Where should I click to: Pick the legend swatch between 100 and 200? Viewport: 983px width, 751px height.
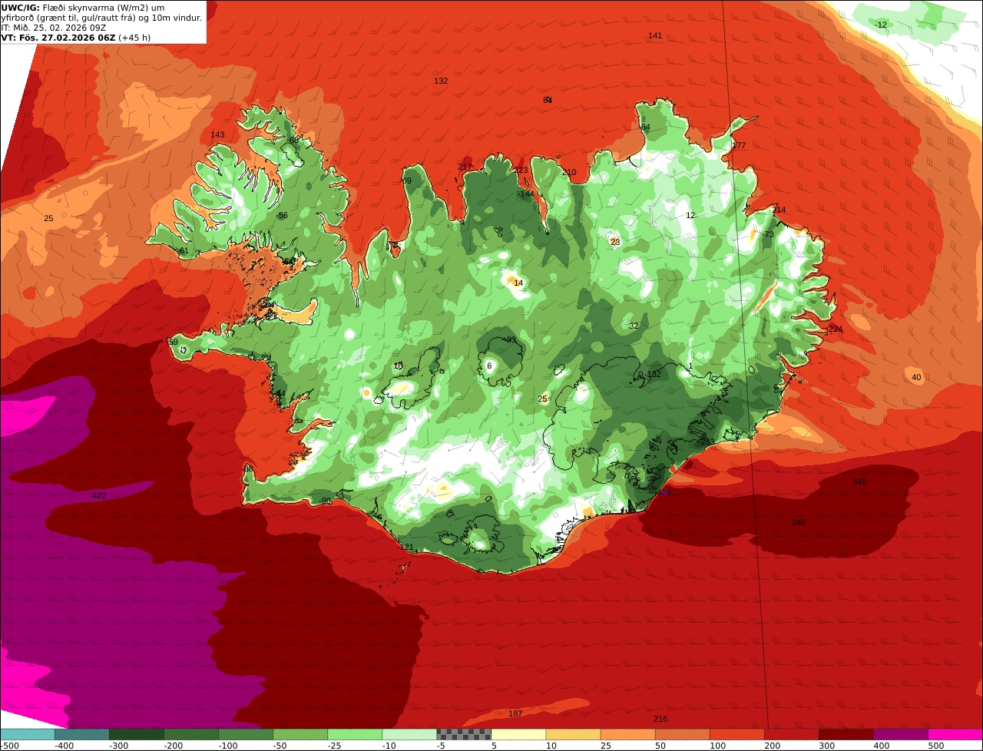pos(736,734)
